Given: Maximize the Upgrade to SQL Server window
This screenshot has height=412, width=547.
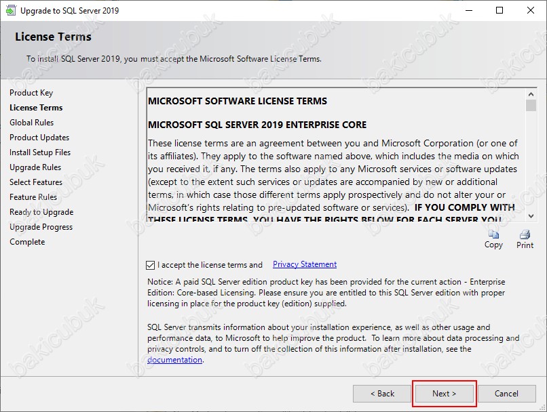Looking at the screenshot, I should click(x=499, y=10).
